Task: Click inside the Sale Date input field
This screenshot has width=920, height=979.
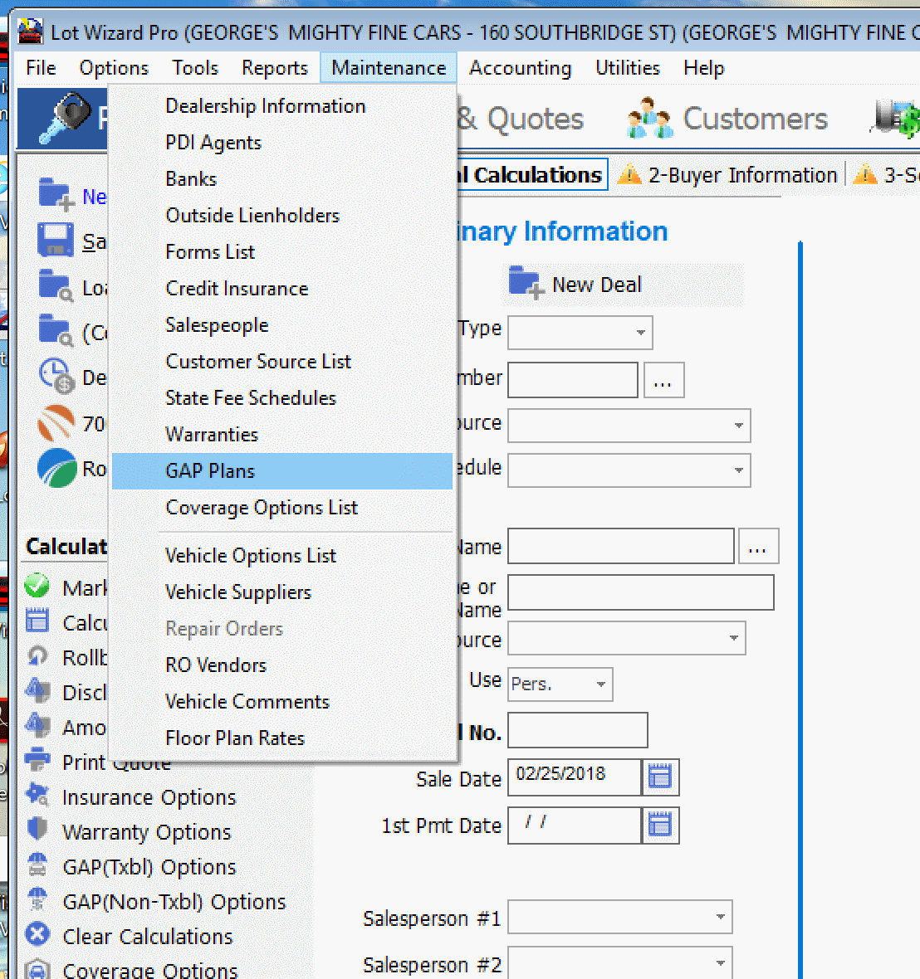Action: [x=573, y=777]
